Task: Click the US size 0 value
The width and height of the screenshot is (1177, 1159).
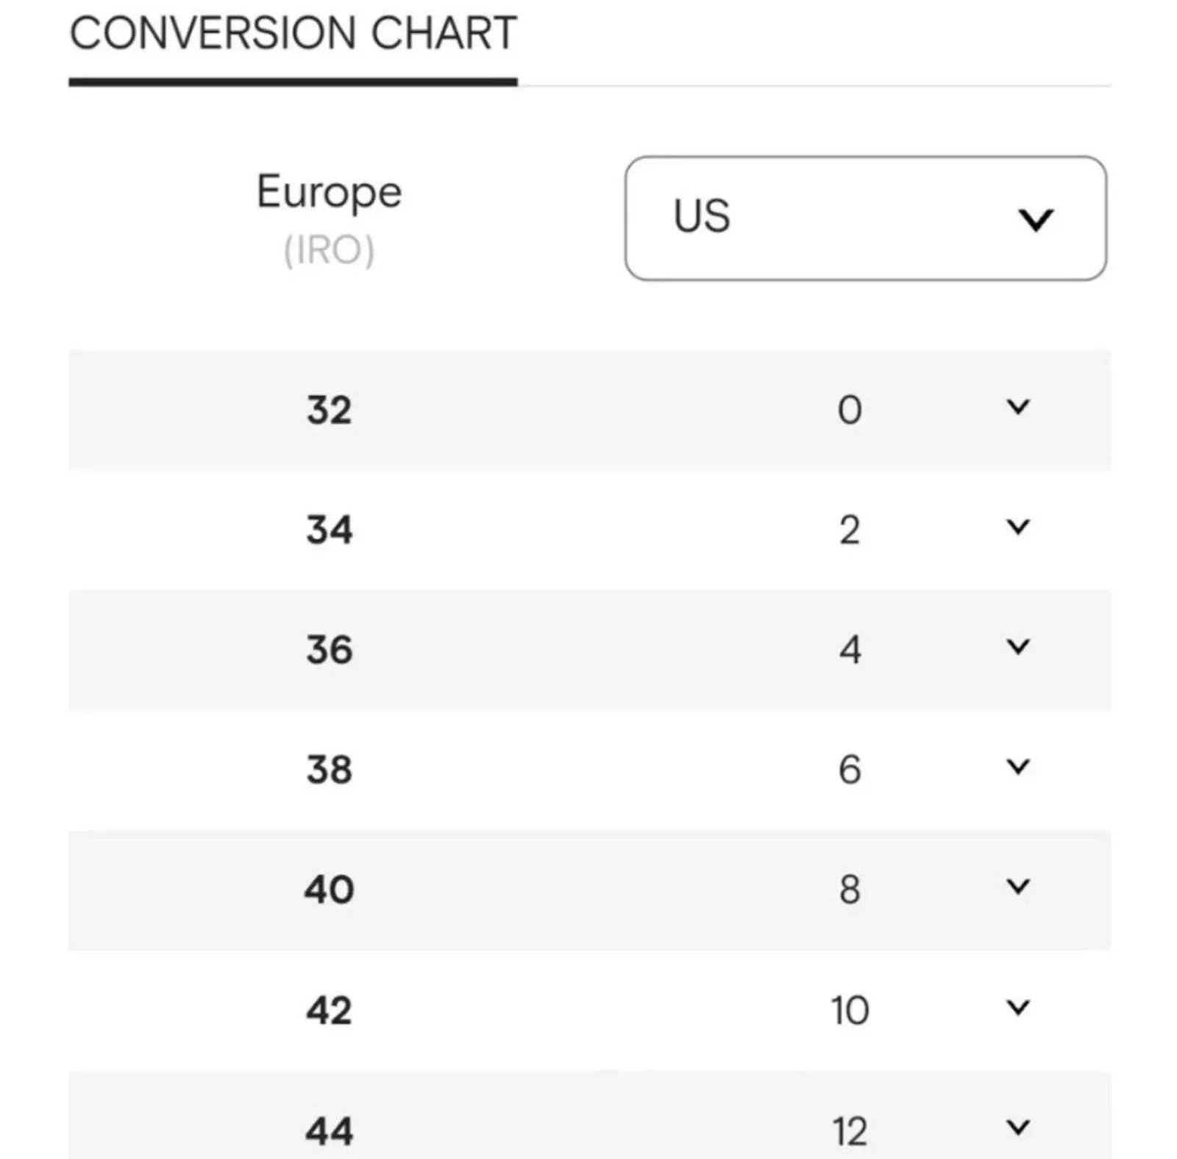Action: click(850, 410)
